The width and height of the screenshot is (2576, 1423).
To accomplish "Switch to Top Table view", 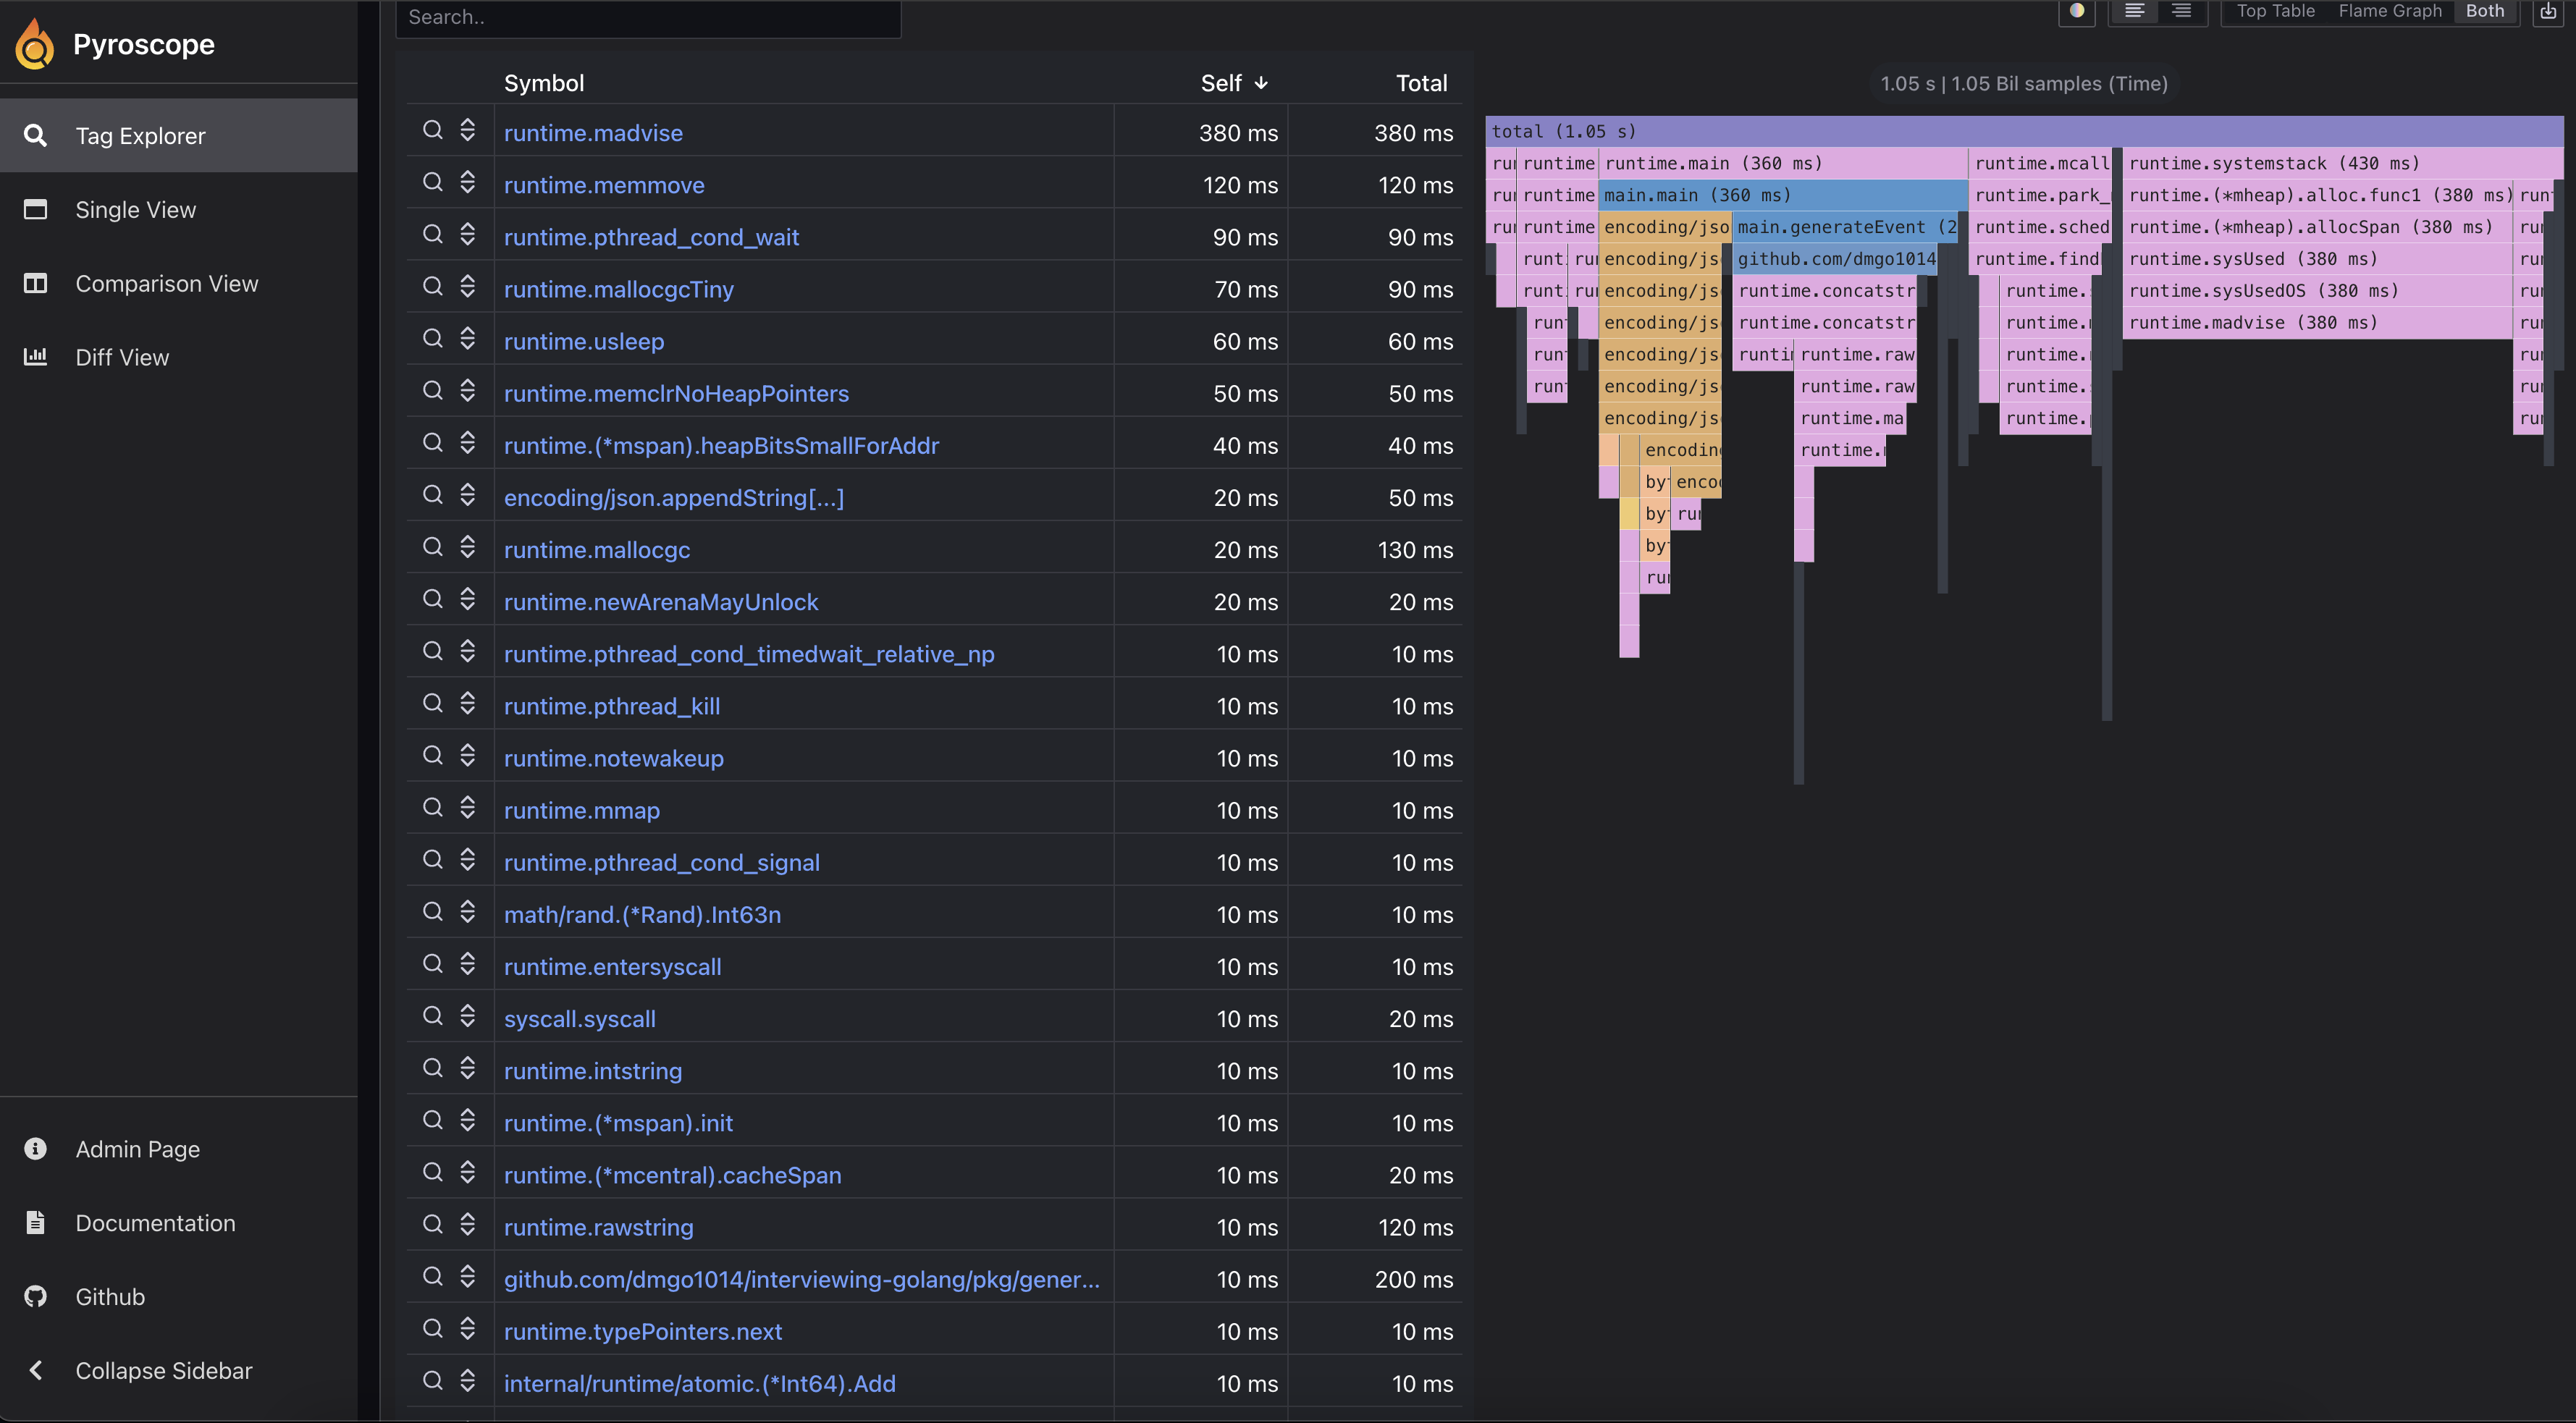I will [2275, 12].
